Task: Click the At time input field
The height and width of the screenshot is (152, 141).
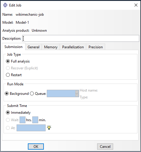Action: tap(31, 128)
